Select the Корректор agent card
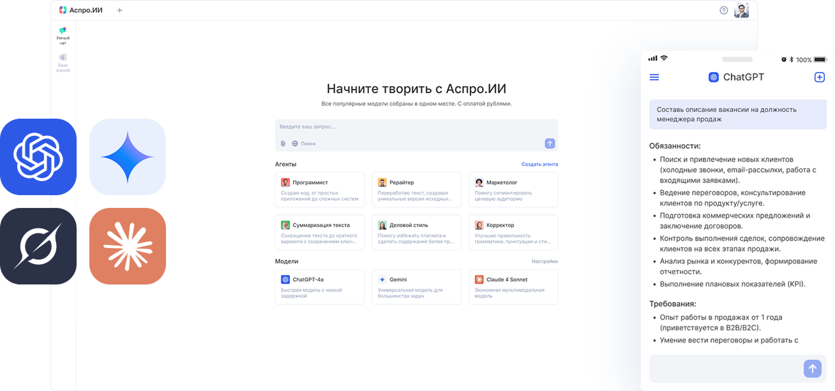The height and width of the screenshot is (391, 835). [x=514, y=232]
